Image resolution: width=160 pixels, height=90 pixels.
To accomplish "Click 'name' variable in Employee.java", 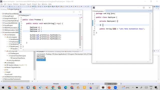I will click(114, 29).
